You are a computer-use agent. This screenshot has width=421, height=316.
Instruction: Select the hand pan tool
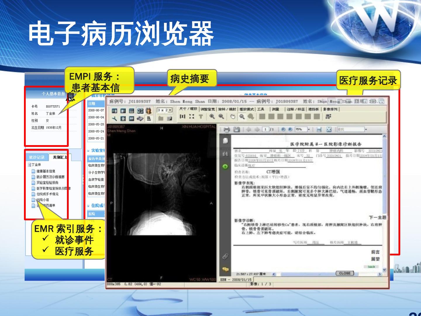(233, 117)
